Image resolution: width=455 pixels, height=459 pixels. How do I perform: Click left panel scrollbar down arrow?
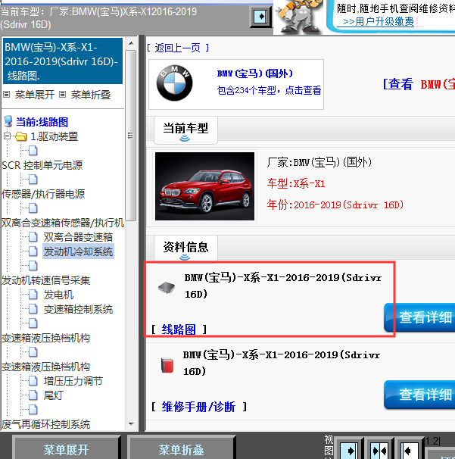[131, 424]
